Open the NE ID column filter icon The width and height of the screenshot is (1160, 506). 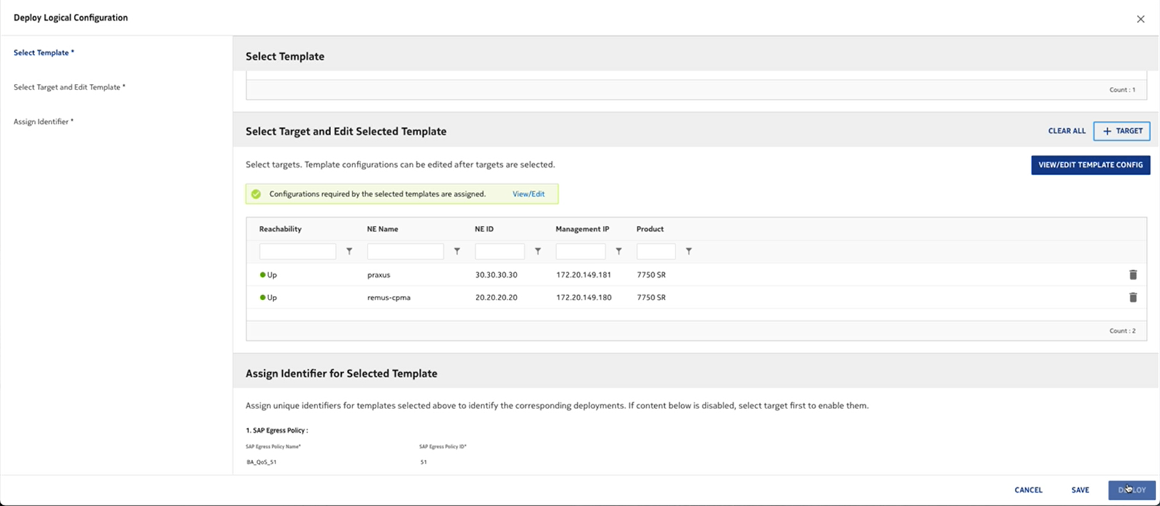(x=538, y=251)
